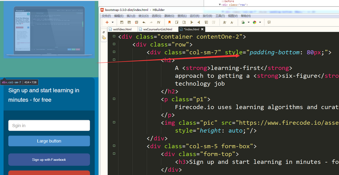Increase font size with A+ icon

[225, 22]
